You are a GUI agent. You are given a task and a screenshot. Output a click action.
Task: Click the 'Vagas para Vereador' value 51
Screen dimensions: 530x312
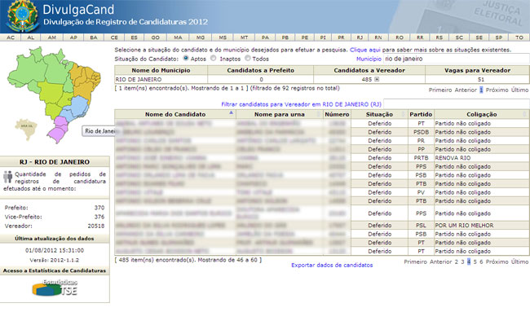tap(481, 79)
